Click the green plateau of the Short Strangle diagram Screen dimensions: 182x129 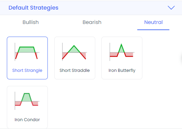tap(27, 50)
